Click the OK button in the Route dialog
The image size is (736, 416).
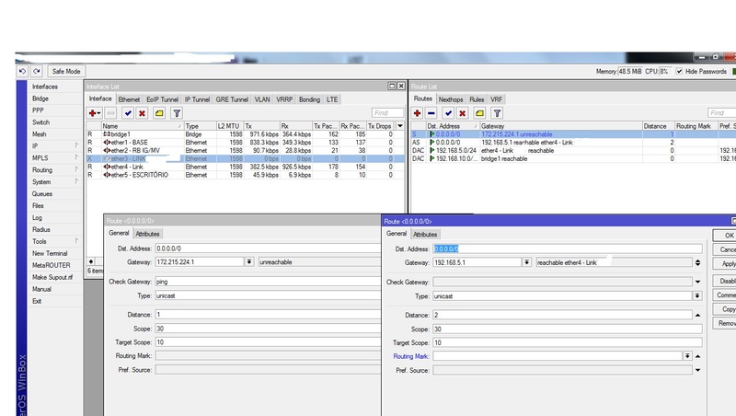(727, 235)
